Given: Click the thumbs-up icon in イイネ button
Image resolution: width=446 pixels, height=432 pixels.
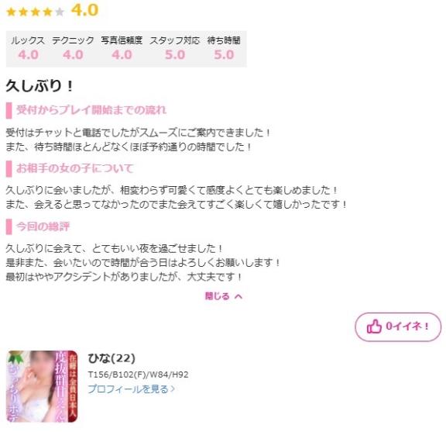Looking at the screenshot, I should tap(374, 327).
